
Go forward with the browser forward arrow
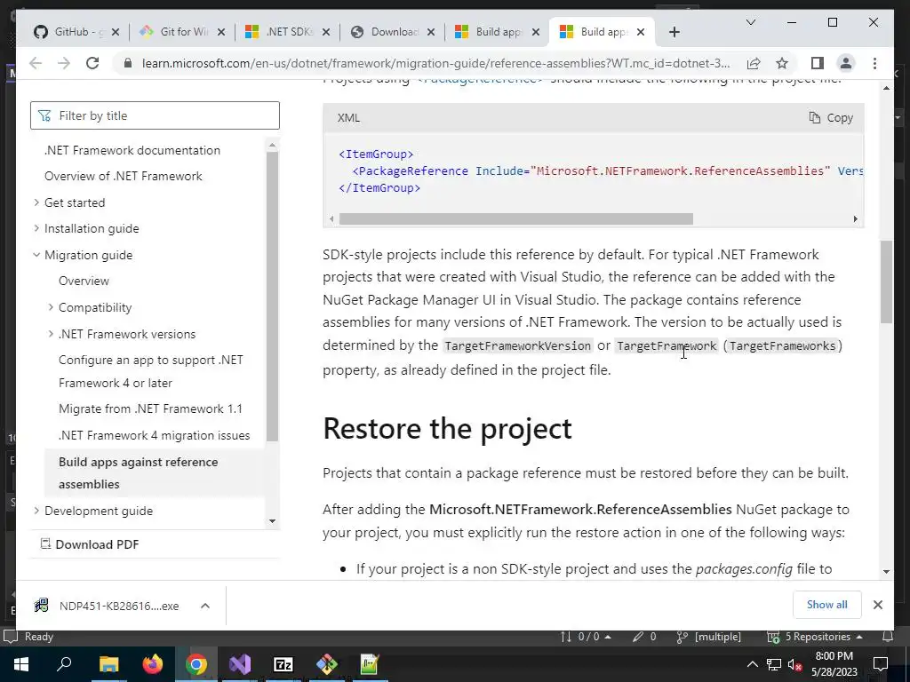click(x=64, y=63)
